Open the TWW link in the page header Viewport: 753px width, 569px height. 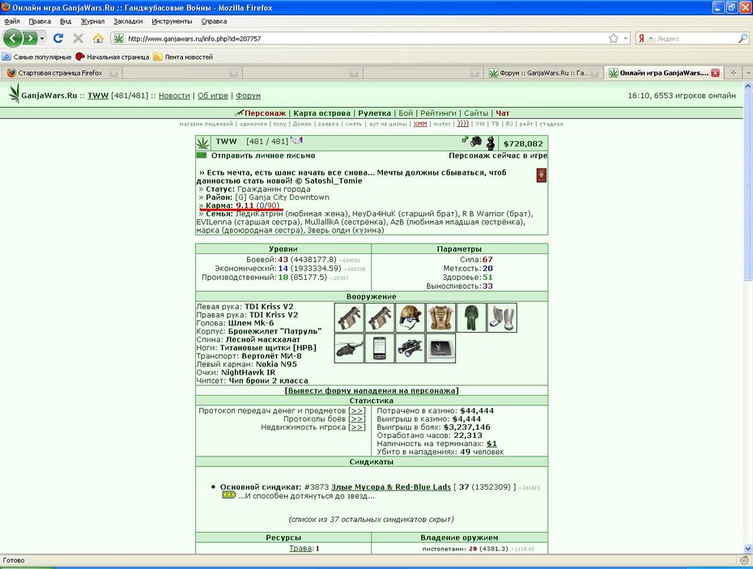(x=98, y=96)
